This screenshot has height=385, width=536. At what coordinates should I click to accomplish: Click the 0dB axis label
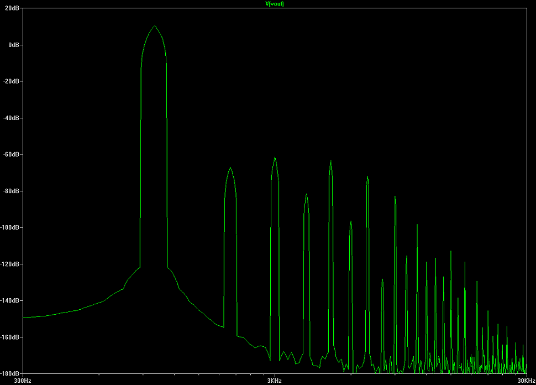(14, 45)
